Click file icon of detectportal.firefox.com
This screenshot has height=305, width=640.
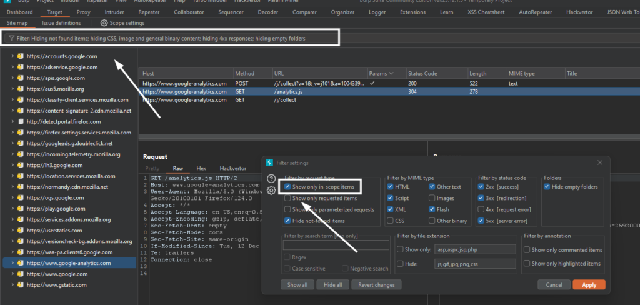[20, 122]
